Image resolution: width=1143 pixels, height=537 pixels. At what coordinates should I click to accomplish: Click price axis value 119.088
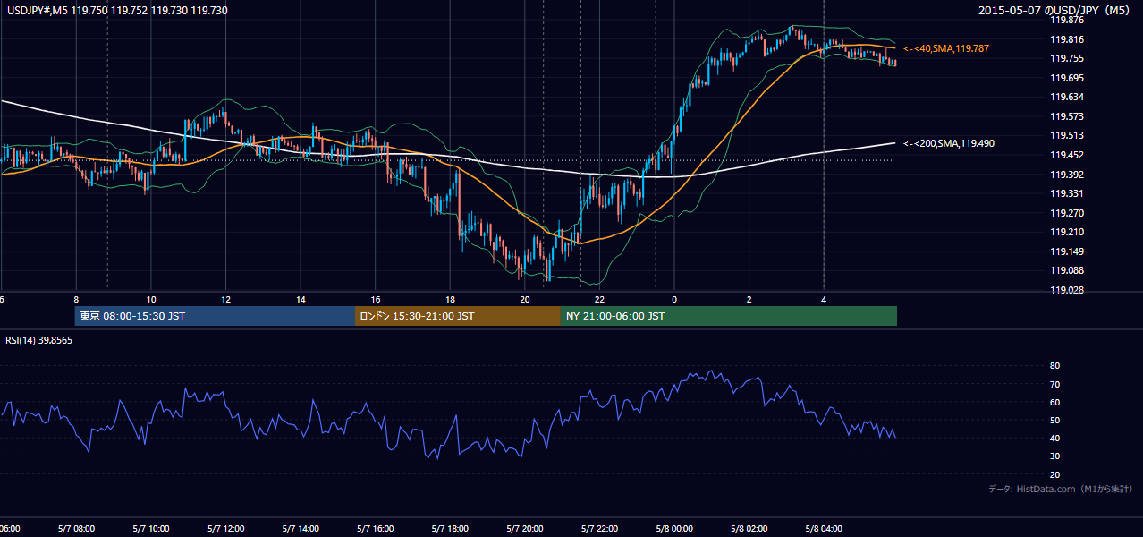(x=1067, y=270)
